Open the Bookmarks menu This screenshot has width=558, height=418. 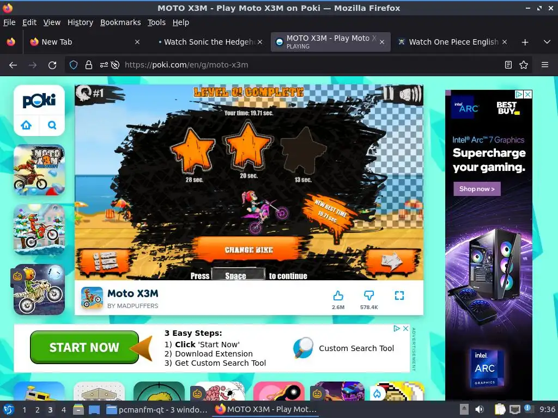click(x=120, y=22)
